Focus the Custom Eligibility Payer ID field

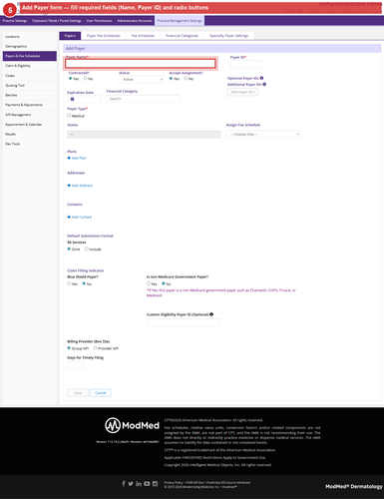point(184,322)
